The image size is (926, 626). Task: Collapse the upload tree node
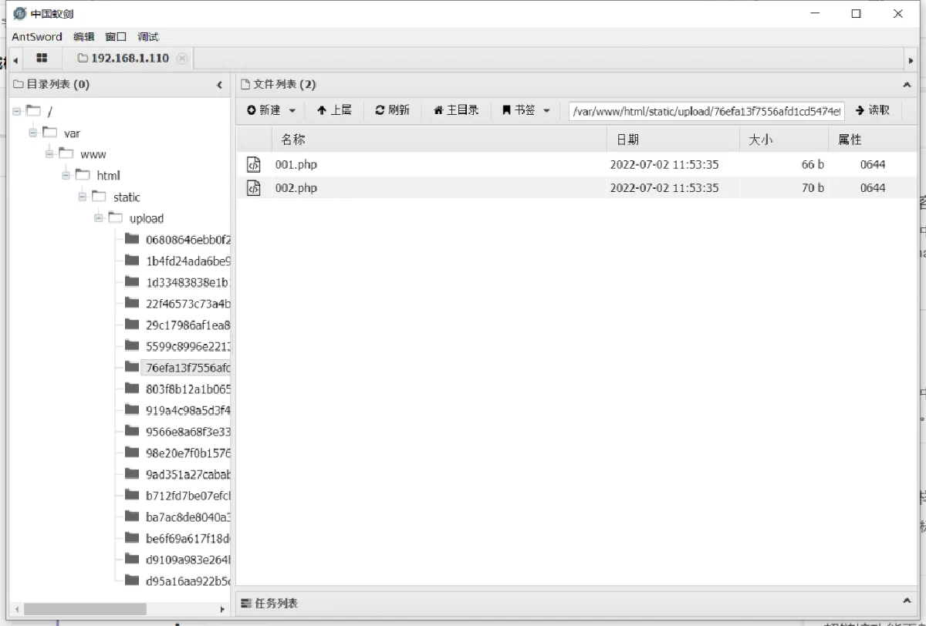click(x=99, y=218)
